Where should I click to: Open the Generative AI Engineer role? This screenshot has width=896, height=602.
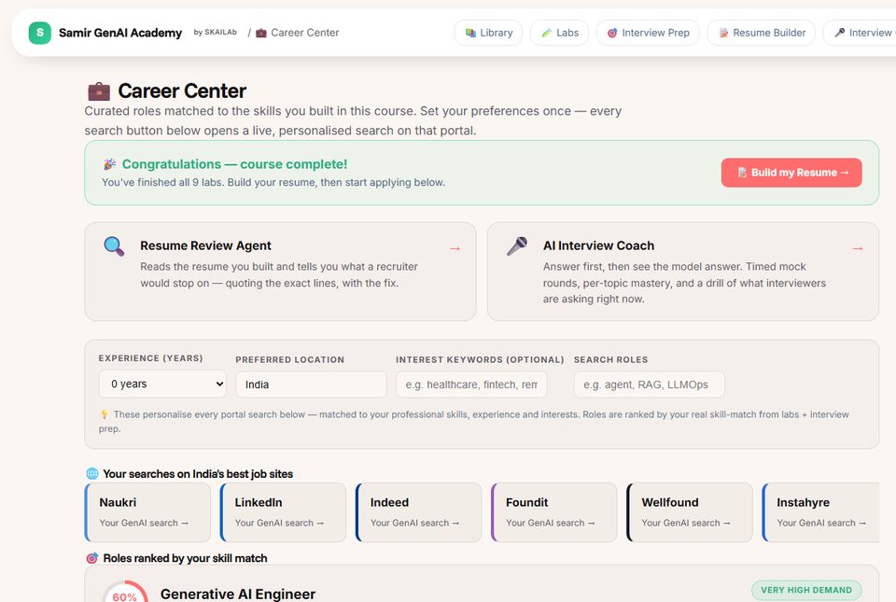click(x=238, y=594)
